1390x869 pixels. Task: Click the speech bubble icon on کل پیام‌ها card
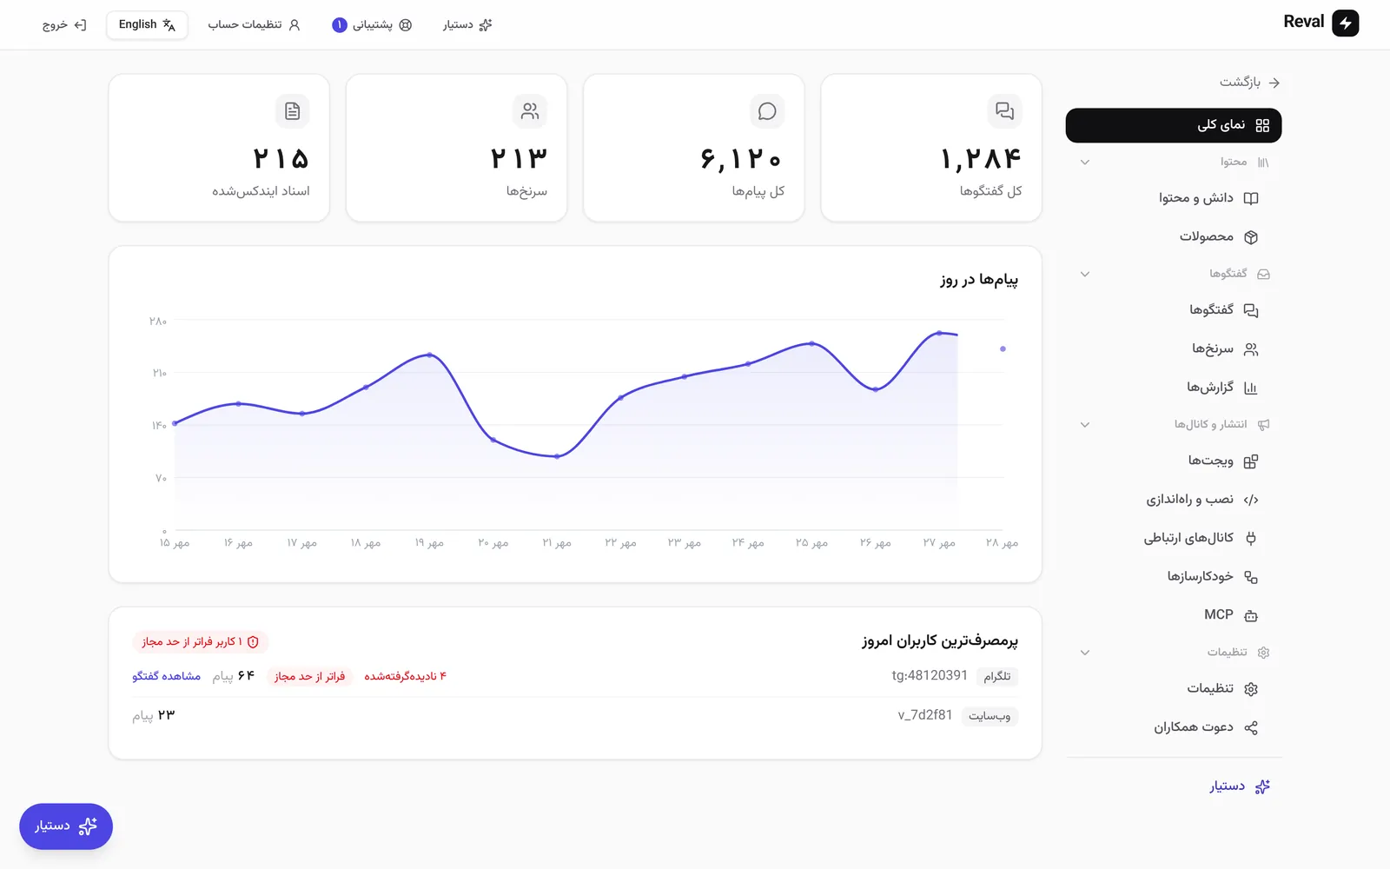coord(767,111)
